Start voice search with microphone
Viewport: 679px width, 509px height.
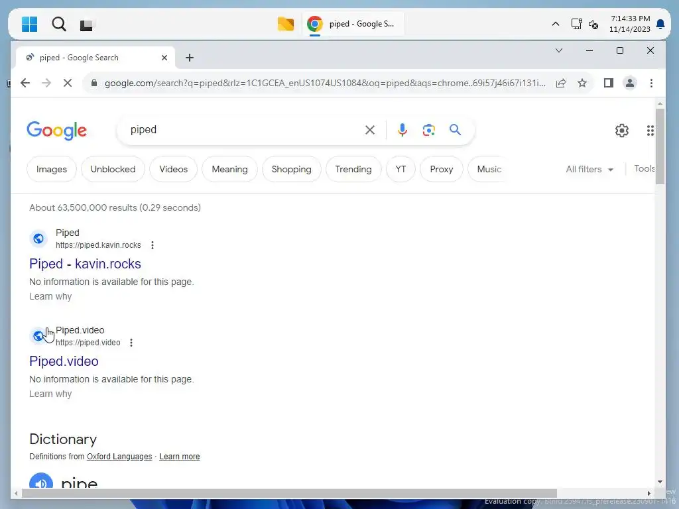[402, 130]
